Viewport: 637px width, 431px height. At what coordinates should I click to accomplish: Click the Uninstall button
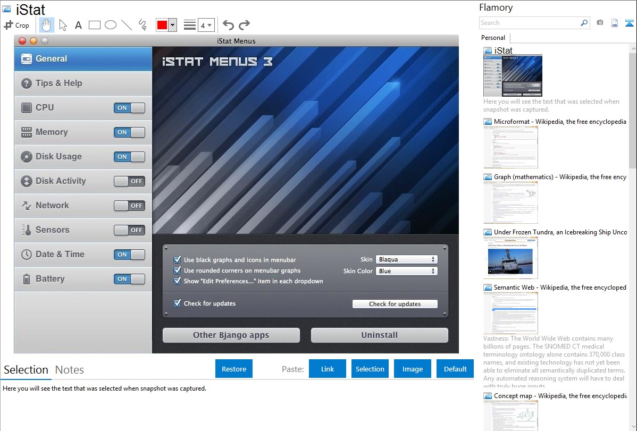380,335
